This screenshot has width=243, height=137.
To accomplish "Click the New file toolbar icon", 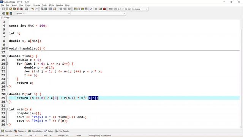I will click(3, 9).
